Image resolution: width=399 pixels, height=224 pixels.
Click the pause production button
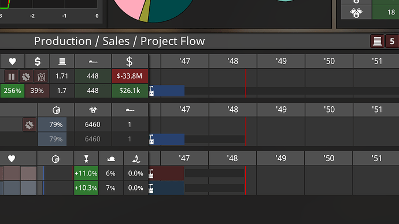coord(12,76)
